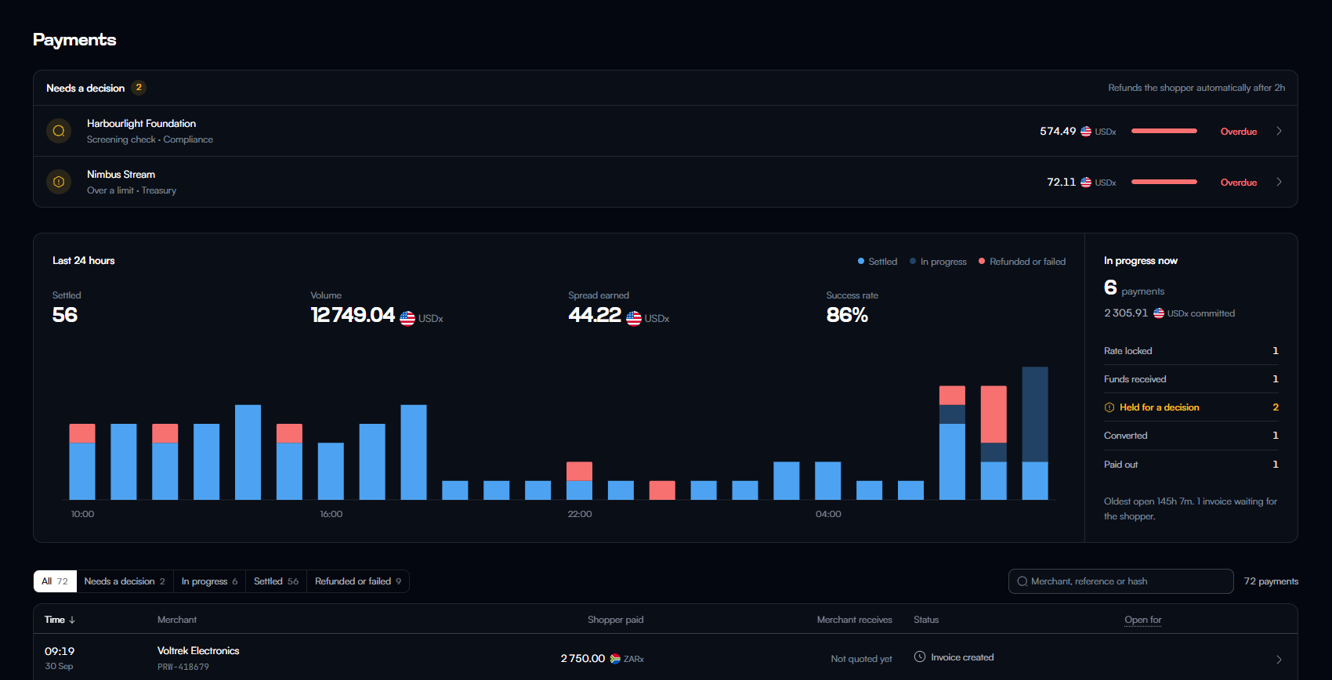The image size is (1332, 680).
Task: Open the Voltrek Electronics merchant name
Action: tap(198, 651)
